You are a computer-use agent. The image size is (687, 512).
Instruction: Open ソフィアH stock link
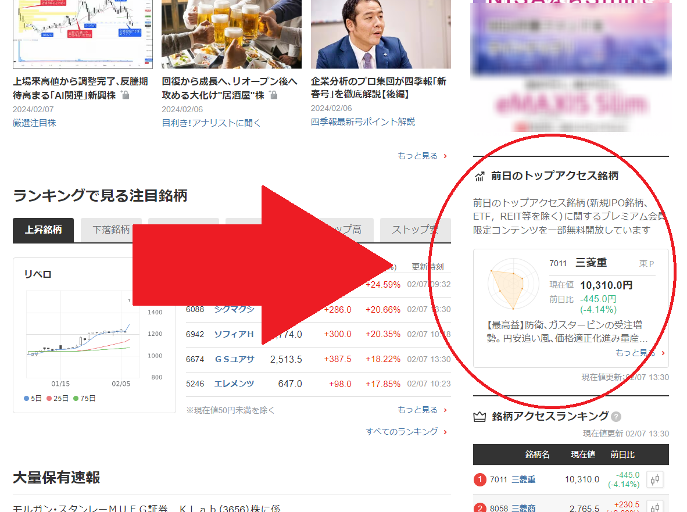(x=234, y=334)
